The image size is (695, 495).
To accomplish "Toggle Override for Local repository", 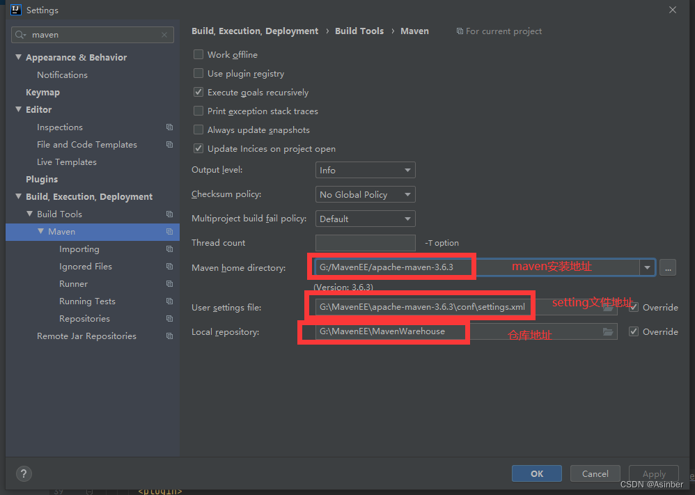I will [634, 331].
